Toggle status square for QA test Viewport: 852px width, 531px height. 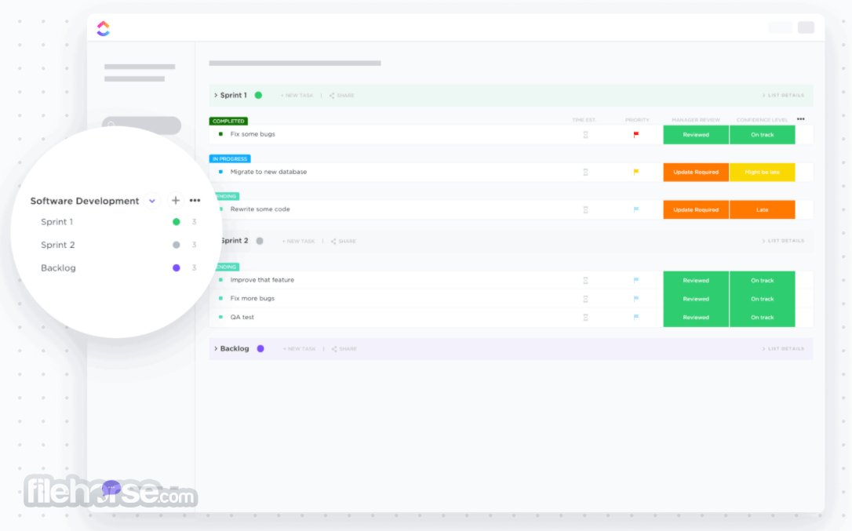(220, 317)
